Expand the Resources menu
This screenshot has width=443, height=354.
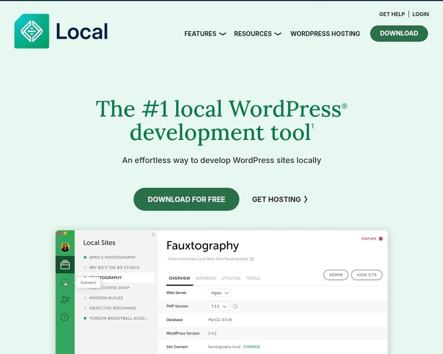pos(257,34)
